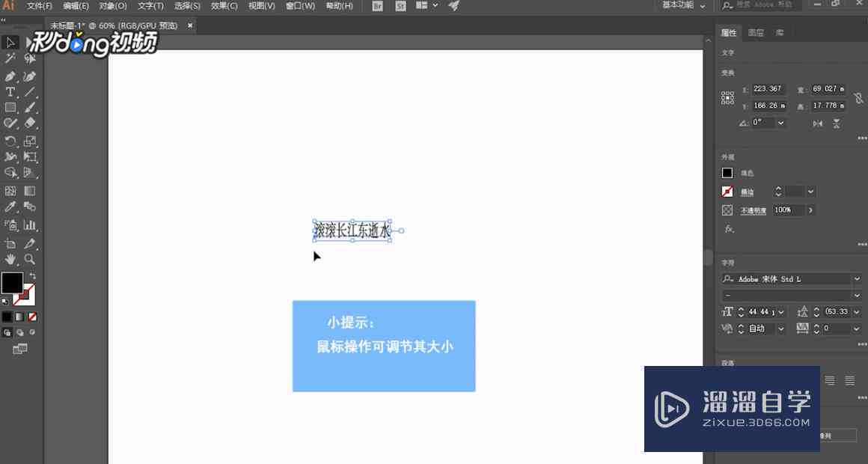Open the 对象(O) menu
The height and width of the screenshot is (464, 868).
tap(113, 6)
